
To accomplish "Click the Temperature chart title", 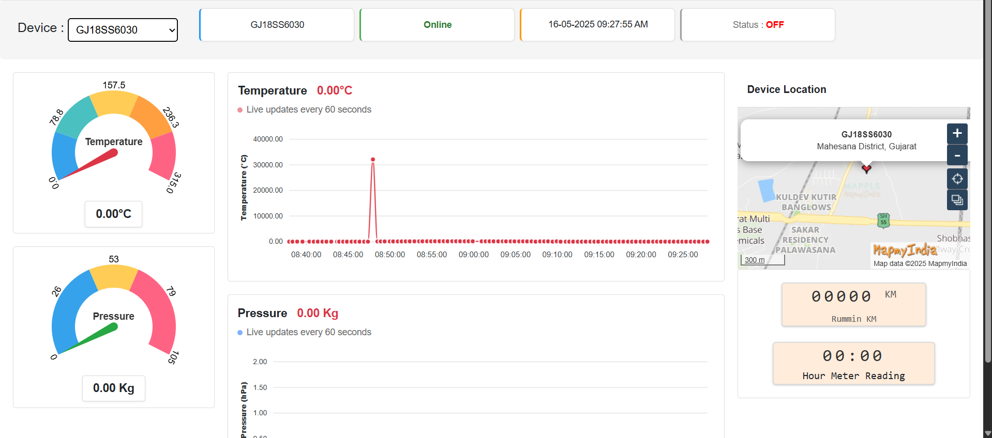I will coord(272,90).
